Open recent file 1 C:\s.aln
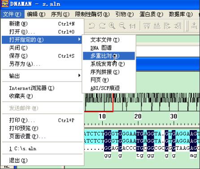Image resolution: width=200 pixels, height=169 pixels. pyautogui.click(x=42, y=148)
